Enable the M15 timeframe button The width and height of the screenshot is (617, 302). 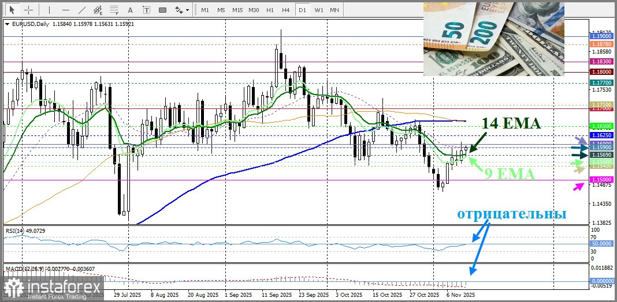237,10
